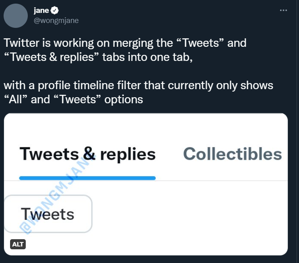Select the Tweets filter pill
The height and width of the screenshot is (263, 299).
point(47,214)
